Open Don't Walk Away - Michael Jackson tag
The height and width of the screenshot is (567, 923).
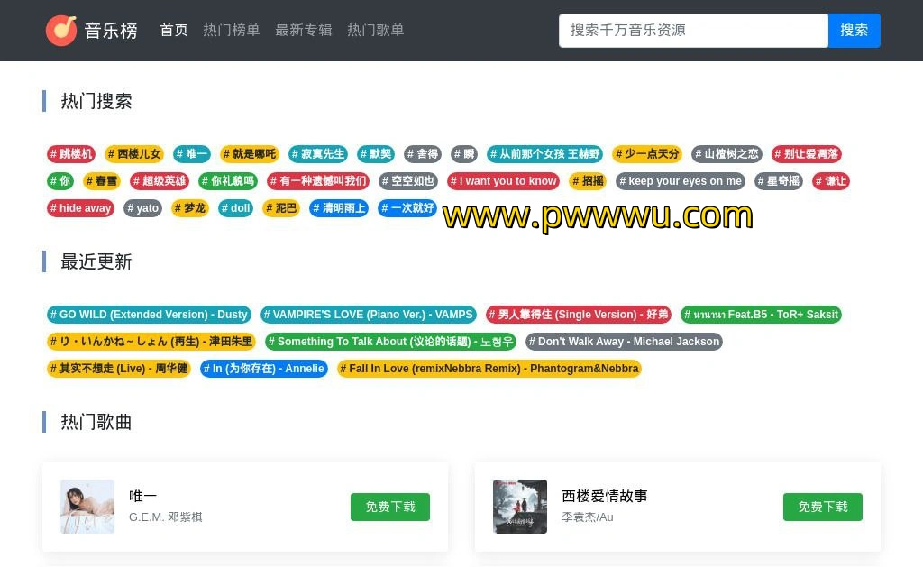click(x=624, y=342)
